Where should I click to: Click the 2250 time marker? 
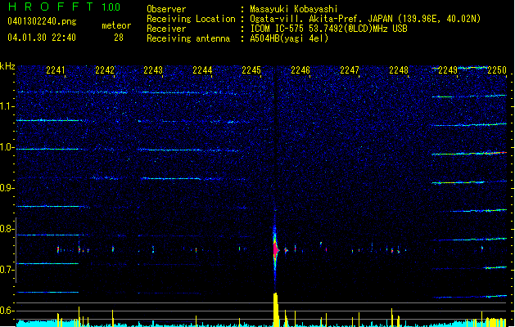pos(497,70)
